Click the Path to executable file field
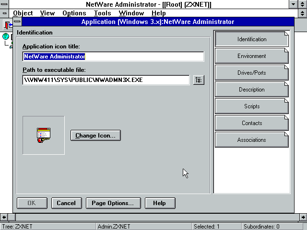This screenshot has width=307, height=230. [106, 80]
